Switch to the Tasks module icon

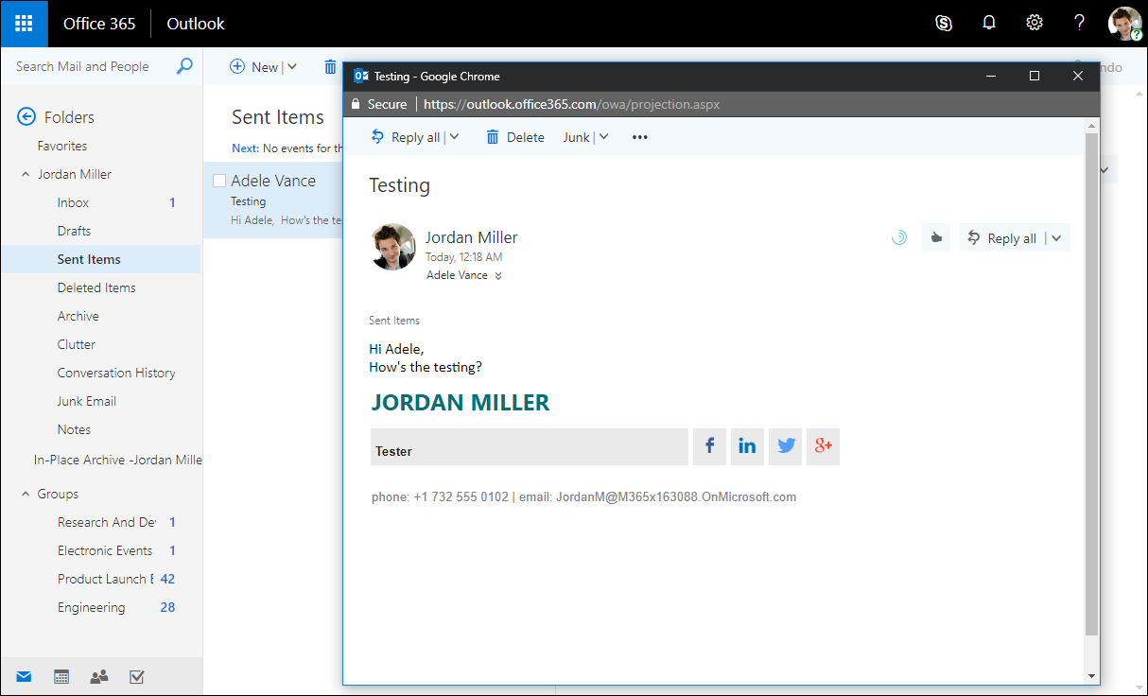tap(136, 676)
